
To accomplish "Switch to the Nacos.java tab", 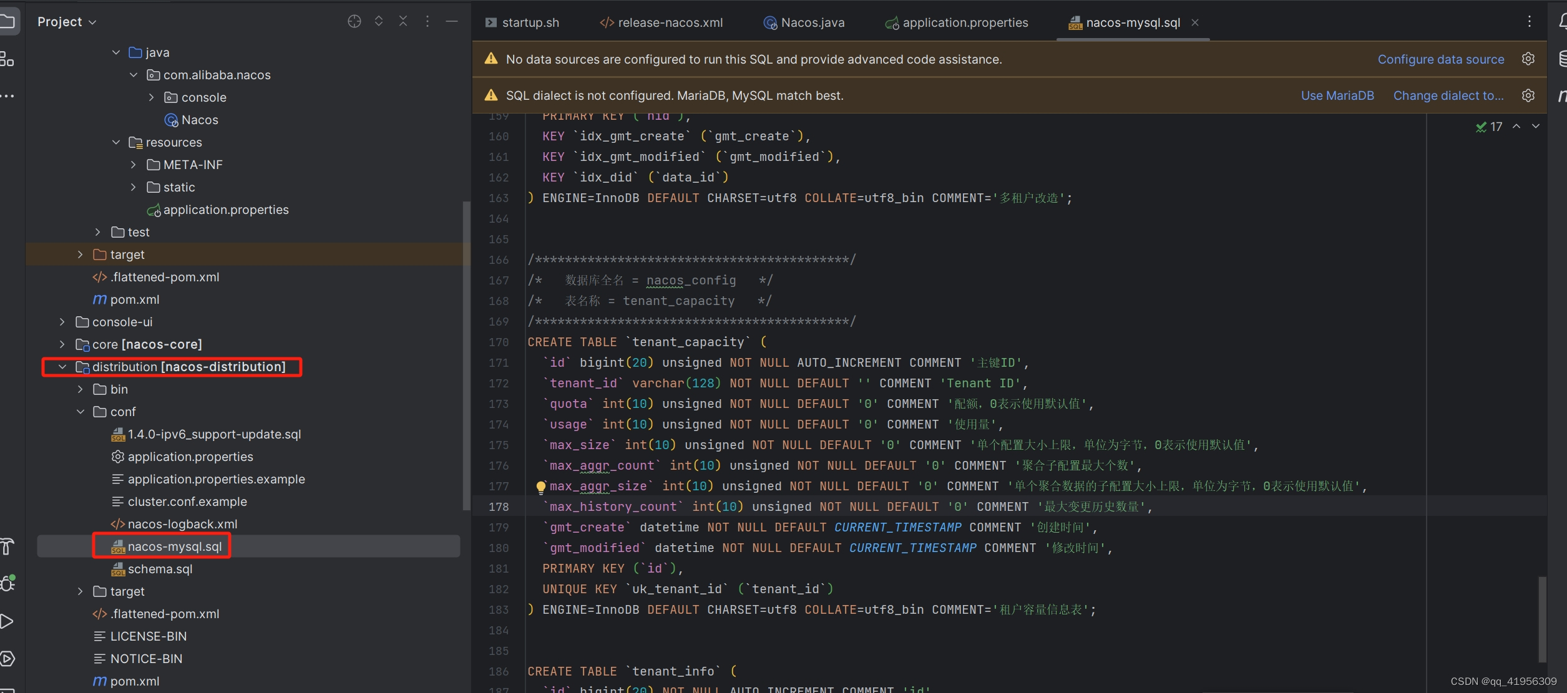I will click(804, 22).
